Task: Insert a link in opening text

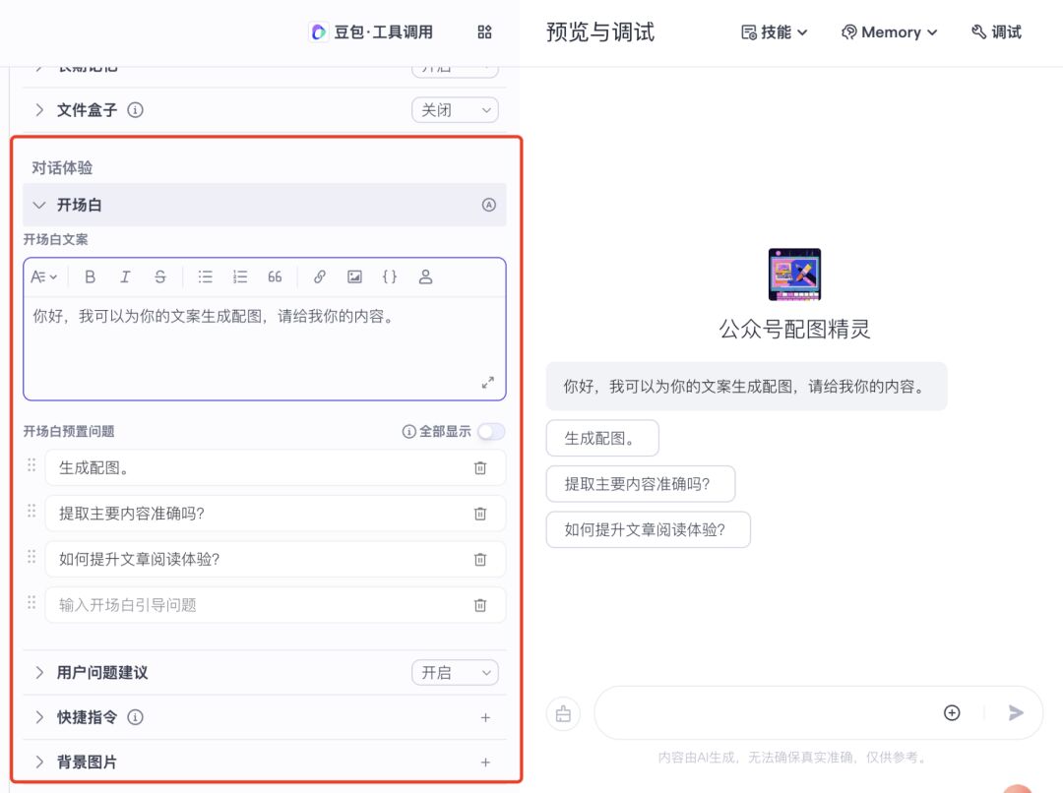Action: pos(320,277)
